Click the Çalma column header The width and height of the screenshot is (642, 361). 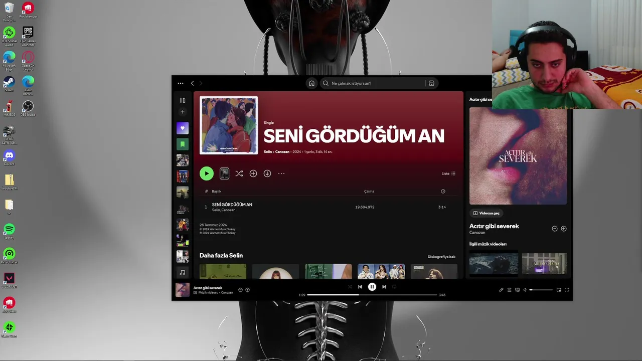369,191
